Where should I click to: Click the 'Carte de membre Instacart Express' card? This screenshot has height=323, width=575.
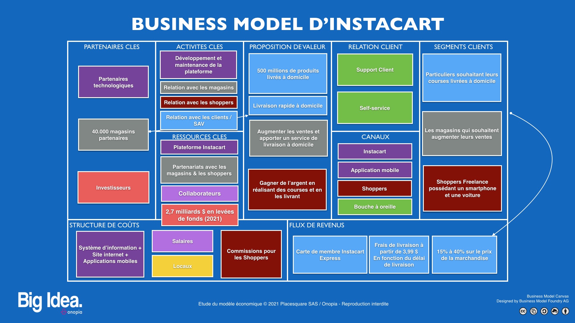[x=330, y=255]
